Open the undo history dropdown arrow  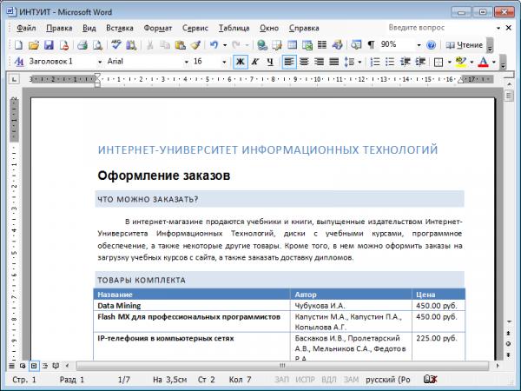225,45
